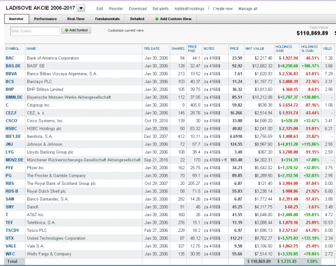The image size is (336, 266).
Task: Focus the Enter Symbol input field
Action: pyautogui.click(x=35, y=31)
